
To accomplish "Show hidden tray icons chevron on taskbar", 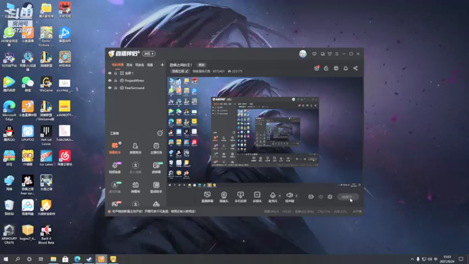I will (x=412, y=259).
